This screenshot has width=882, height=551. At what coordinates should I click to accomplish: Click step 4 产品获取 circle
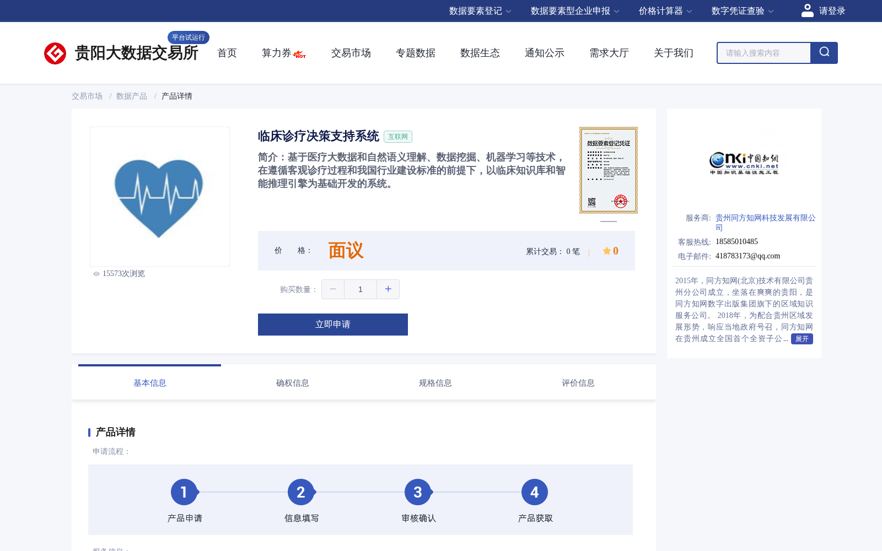(535, 492)
